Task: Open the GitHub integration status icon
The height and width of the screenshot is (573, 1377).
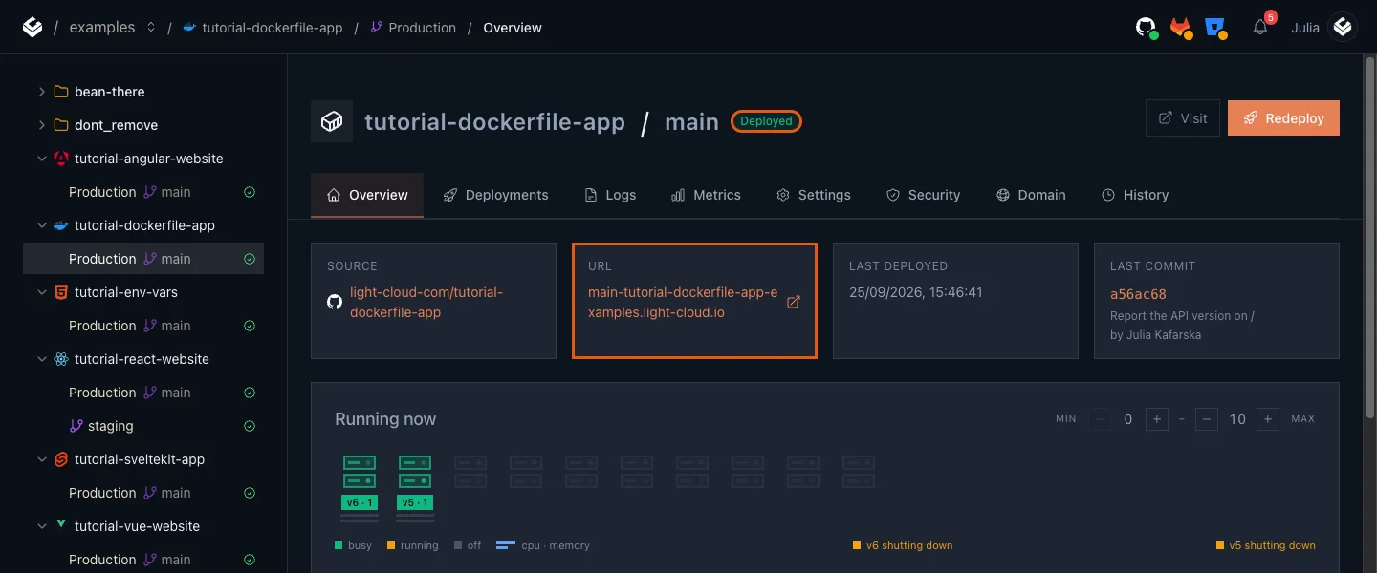Action: click(1147, 28)
